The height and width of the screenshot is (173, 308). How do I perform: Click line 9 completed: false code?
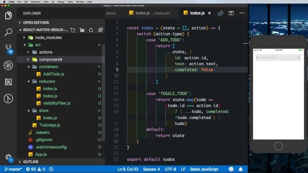pos(194,70)
